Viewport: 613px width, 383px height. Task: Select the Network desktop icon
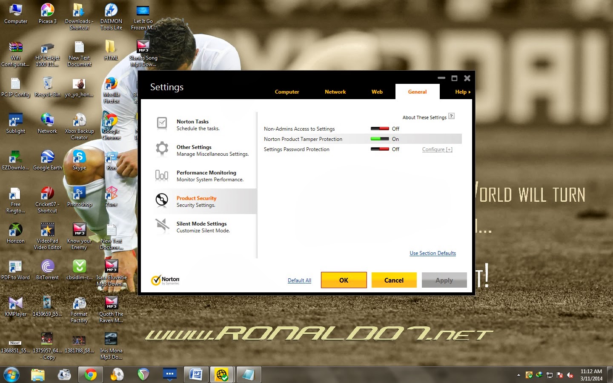coord(47,124)
